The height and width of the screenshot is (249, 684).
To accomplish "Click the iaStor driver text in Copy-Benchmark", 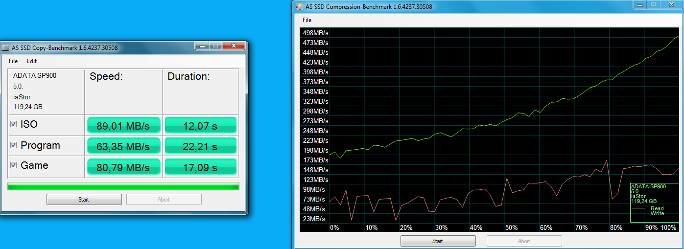I will pos(22,97).
